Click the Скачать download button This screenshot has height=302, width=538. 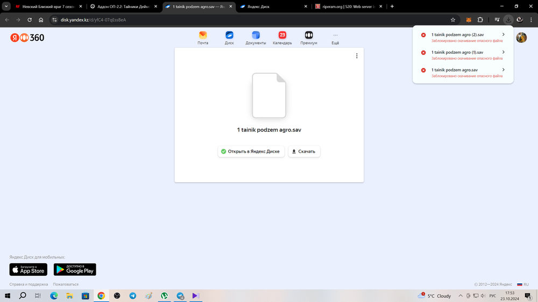point(305,152)
